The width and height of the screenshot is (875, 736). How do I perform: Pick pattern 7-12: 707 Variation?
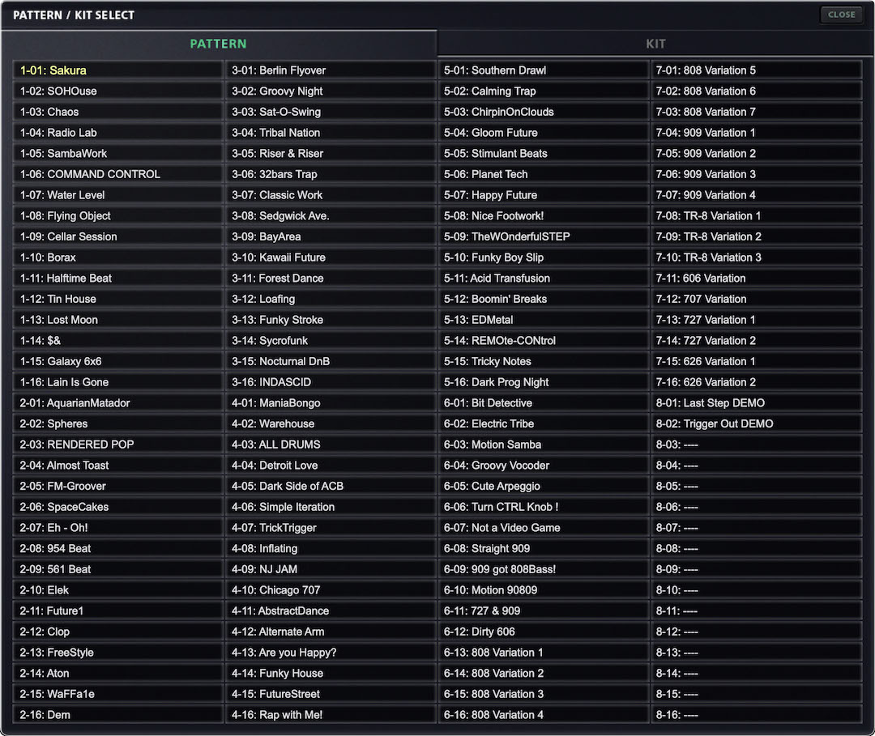click(x=755, y=299)
